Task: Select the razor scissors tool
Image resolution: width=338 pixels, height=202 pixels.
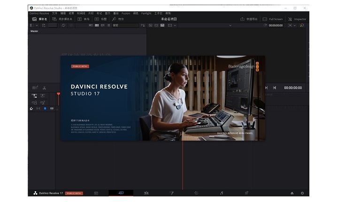Action: click(44, 87)
